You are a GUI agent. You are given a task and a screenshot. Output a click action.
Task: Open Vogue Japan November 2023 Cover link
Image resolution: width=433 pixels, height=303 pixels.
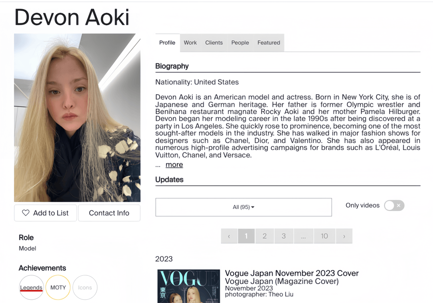(291, 273)
